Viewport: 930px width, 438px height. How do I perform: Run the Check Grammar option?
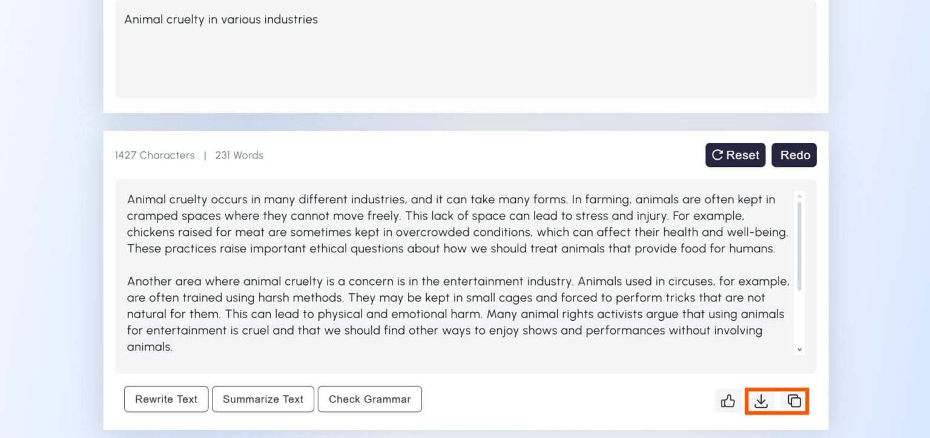click(369, 399)
